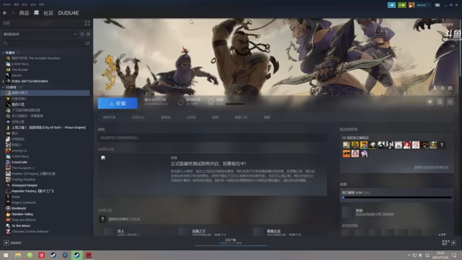Image resolution: width=462 pixels, height=260 pixels.
Task: Open File Explorer from taskbar
Action: [18, 255]
